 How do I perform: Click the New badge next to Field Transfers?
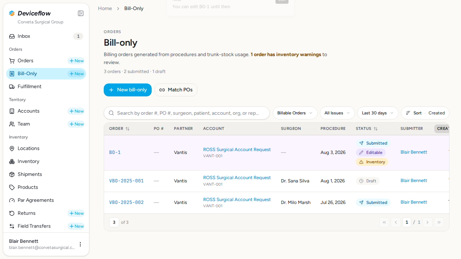(76, 226)
